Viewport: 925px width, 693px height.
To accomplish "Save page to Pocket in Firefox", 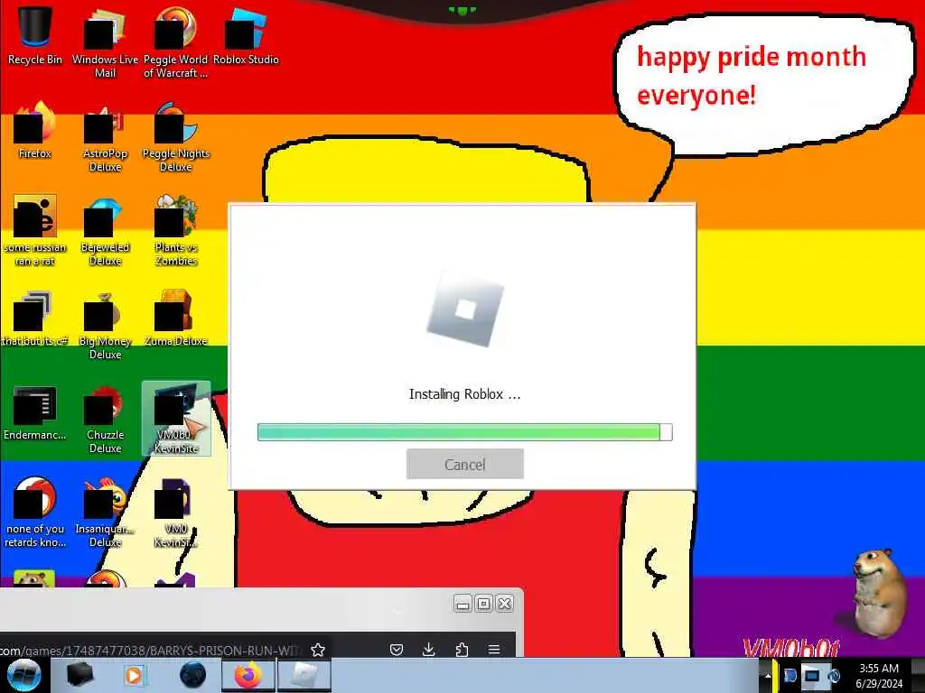I will pos(397,650).
